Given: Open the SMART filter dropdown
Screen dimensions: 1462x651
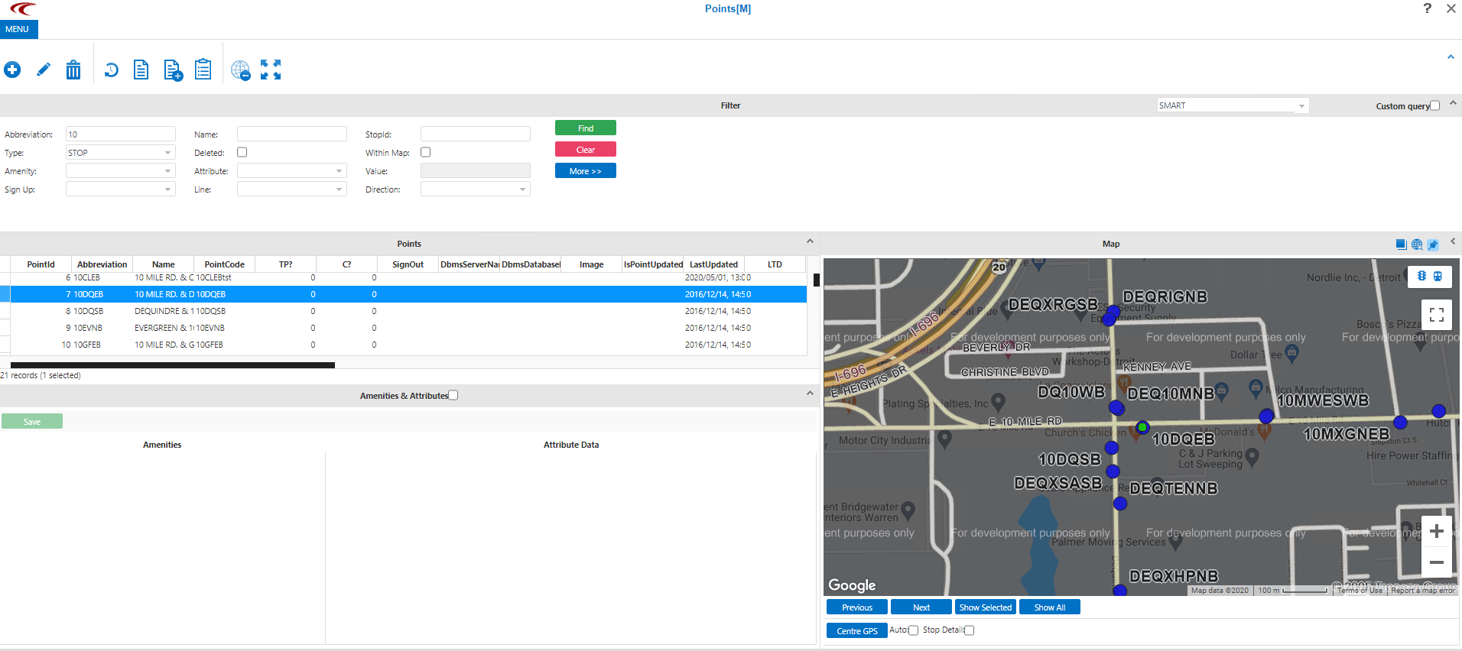Looking at the screenshot, I should tap(1232, 106).
